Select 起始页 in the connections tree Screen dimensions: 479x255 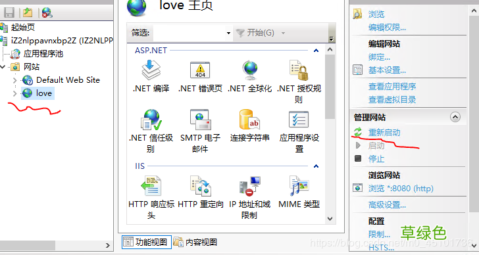pos(23,28)
